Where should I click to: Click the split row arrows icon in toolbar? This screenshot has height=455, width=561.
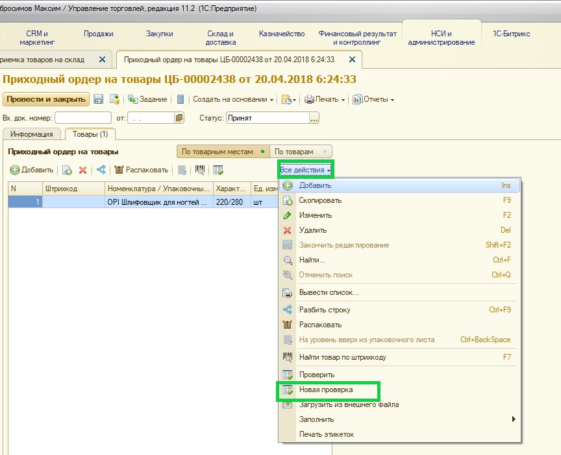coord(101,170)
